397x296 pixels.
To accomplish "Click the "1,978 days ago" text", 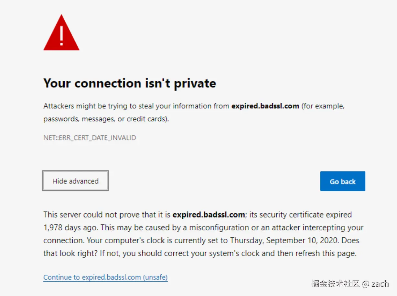I will pos(70,227).
